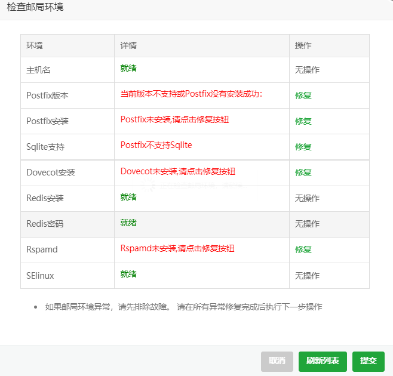Select the Redis密码 environment cell
The width and height of the screenshot is (393, 376).
(x=67, y=224)
